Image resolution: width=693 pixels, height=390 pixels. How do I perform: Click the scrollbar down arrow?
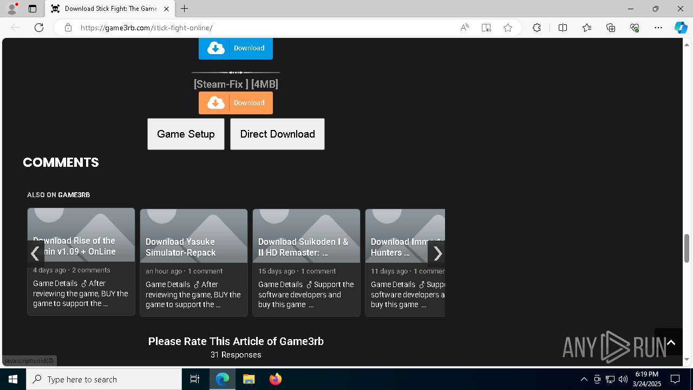tap(687, 360)
